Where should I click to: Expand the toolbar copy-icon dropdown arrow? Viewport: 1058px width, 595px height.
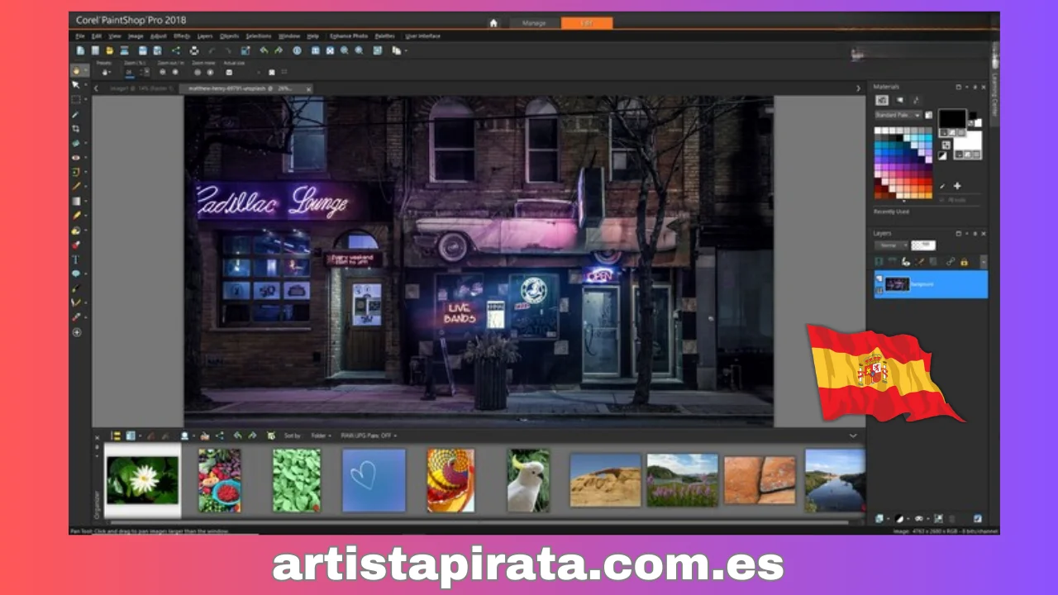click(x=406, y=51)
